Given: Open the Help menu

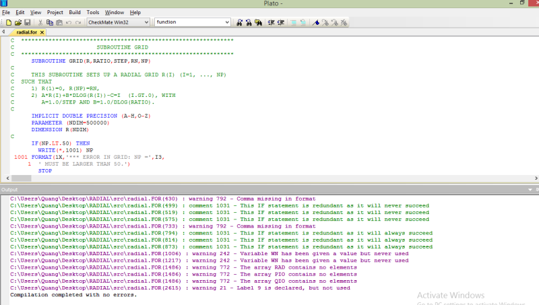Looking at the screenshot, I should (135, 12).
